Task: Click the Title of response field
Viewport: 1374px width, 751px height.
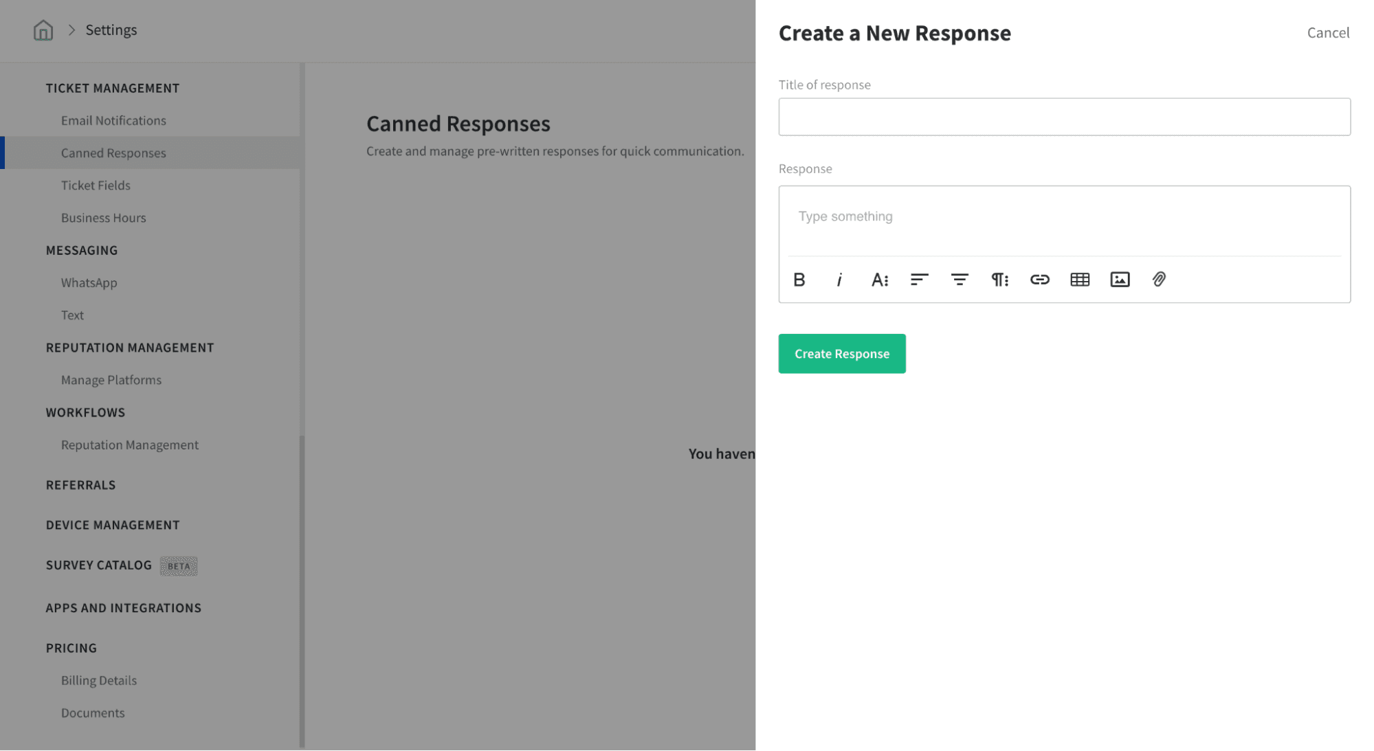Action: pos(1063,117)
